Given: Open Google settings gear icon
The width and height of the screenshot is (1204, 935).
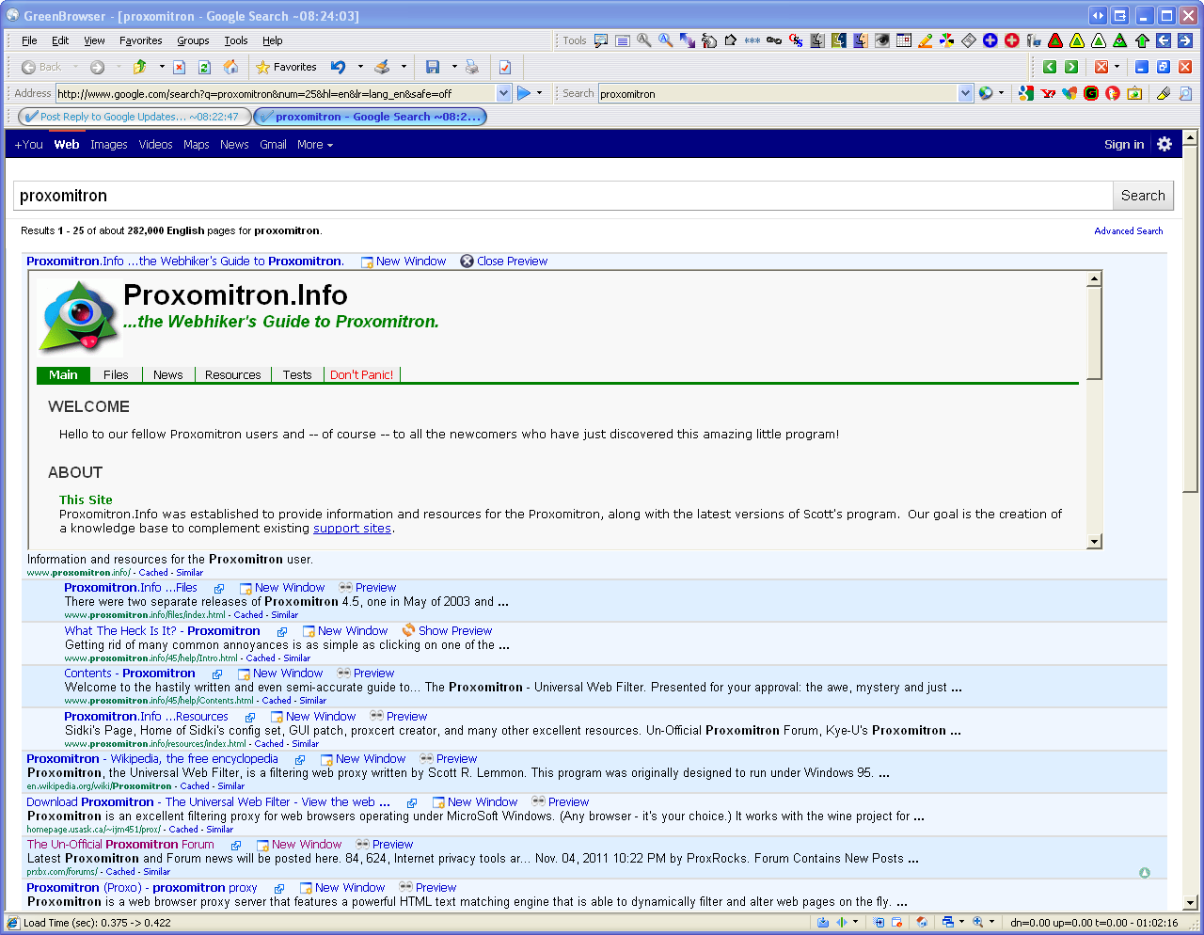Looking at the screenshot, I should (x=1164, y=144).
